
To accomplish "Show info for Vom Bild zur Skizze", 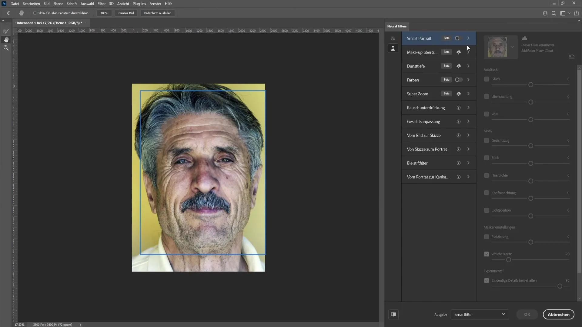I will click(x=459, y=135).
